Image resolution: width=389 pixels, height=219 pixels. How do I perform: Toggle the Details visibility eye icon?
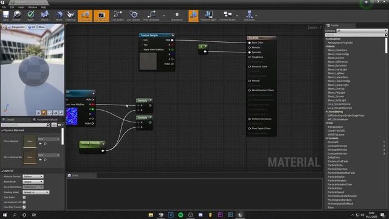click(59, 125)
